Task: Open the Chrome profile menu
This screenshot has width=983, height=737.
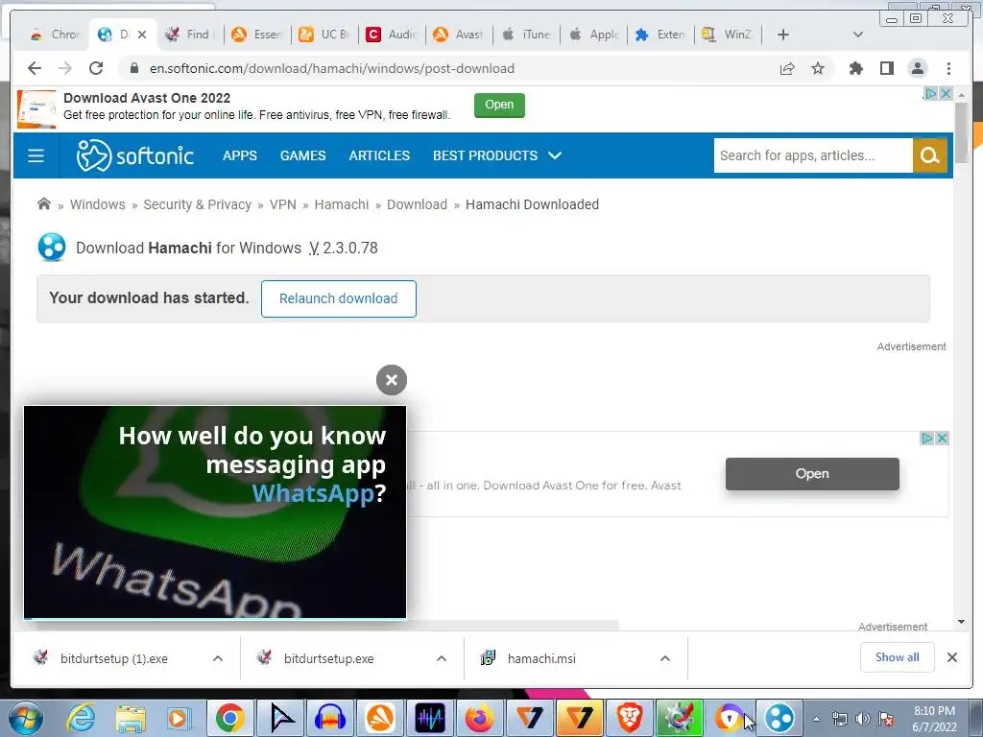Action: point(917,68)
